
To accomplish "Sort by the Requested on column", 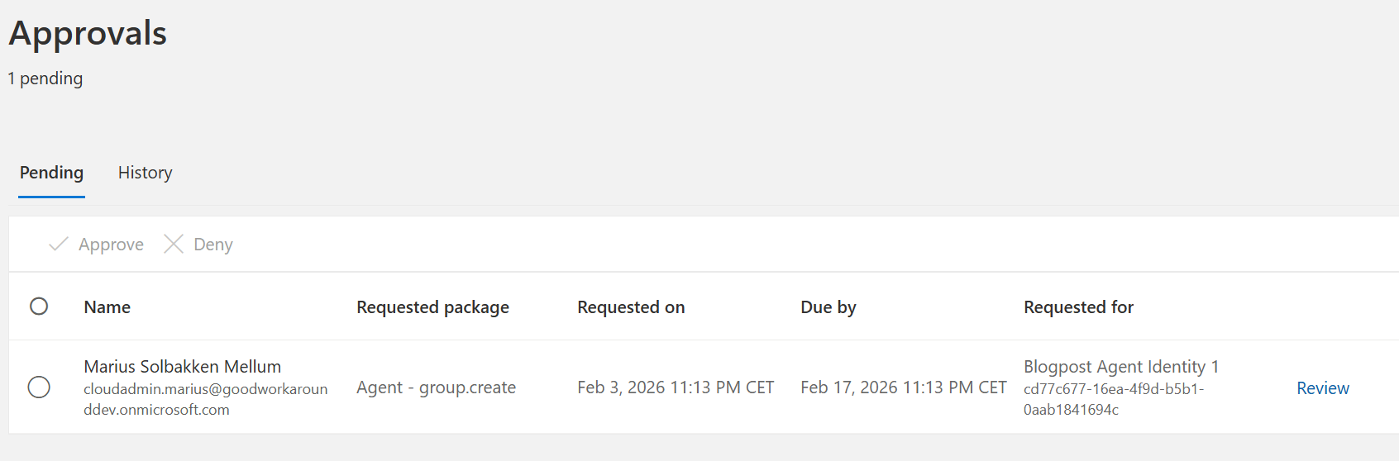I will [631, 307].
